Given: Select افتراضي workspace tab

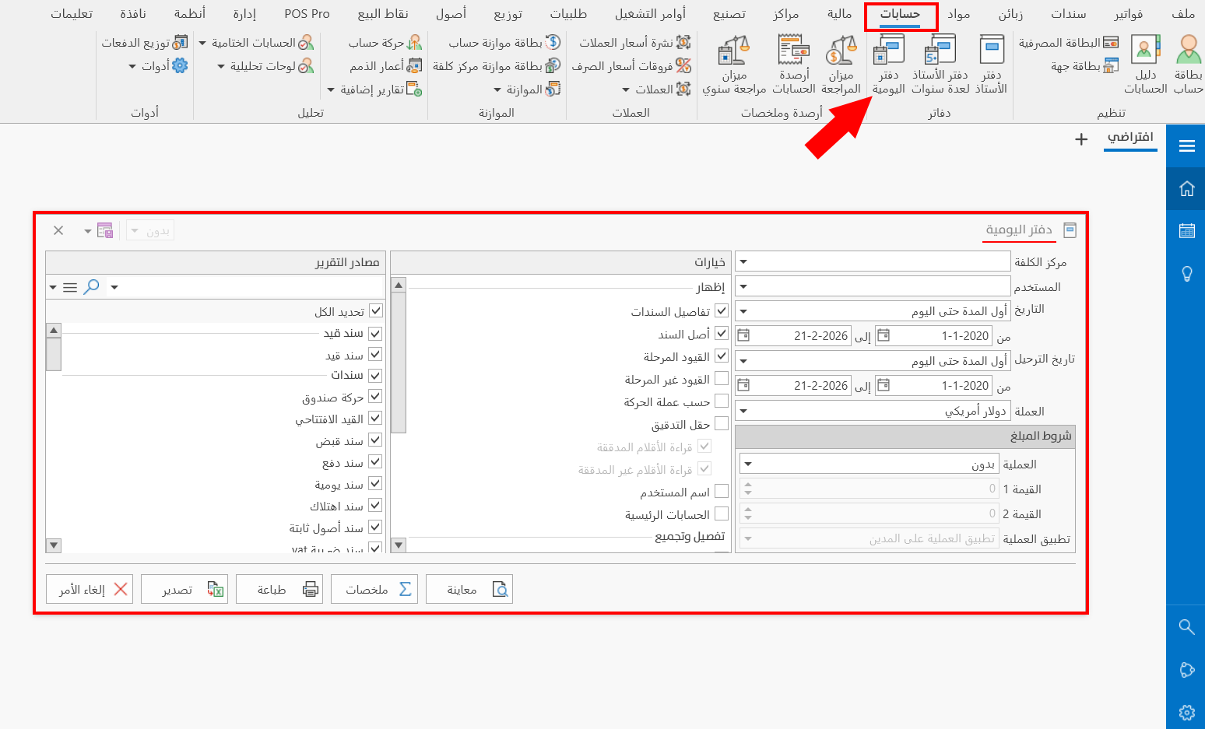Looking at the screenshot, I should [1130, 138].
